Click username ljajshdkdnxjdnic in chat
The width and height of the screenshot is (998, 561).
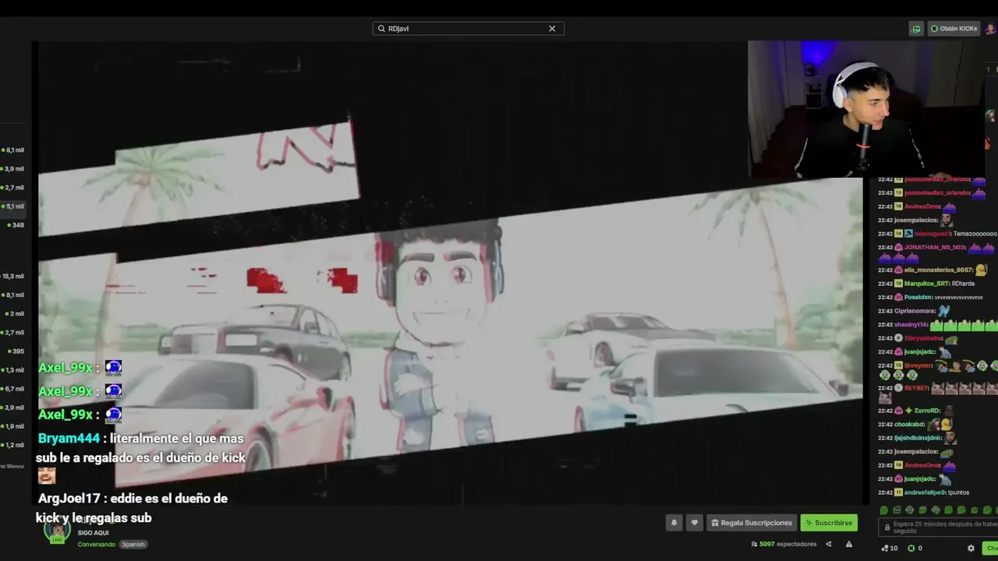coord(918,438)
